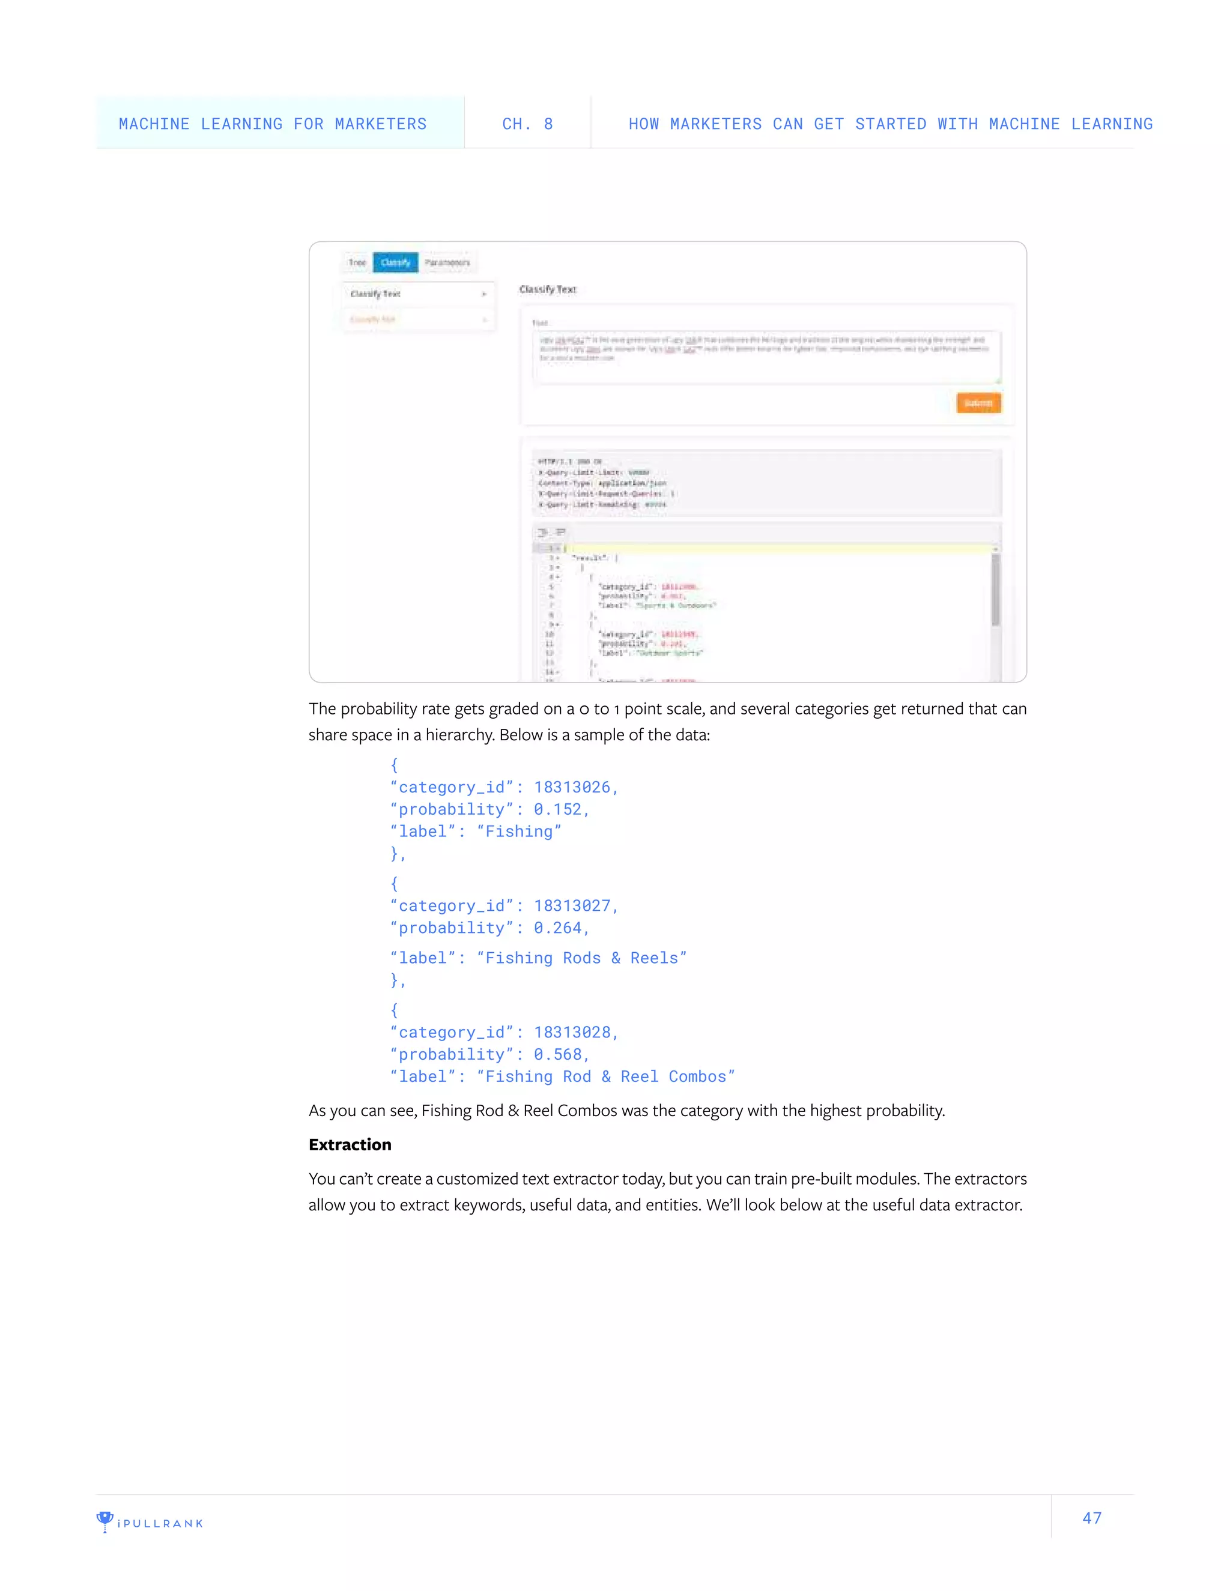The width and height of the screenshot is (1230, 1591).
Task: Click the word-wrap icon above JSON output
Action: [x=560, y=533]
